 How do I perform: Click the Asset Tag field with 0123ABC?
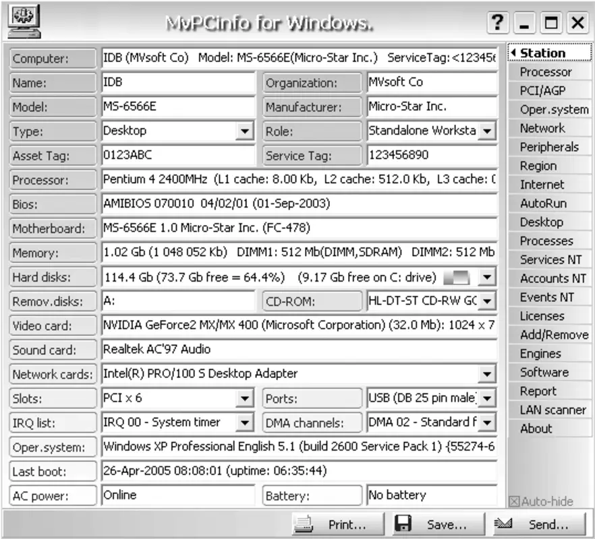click(x=178, y=155)
